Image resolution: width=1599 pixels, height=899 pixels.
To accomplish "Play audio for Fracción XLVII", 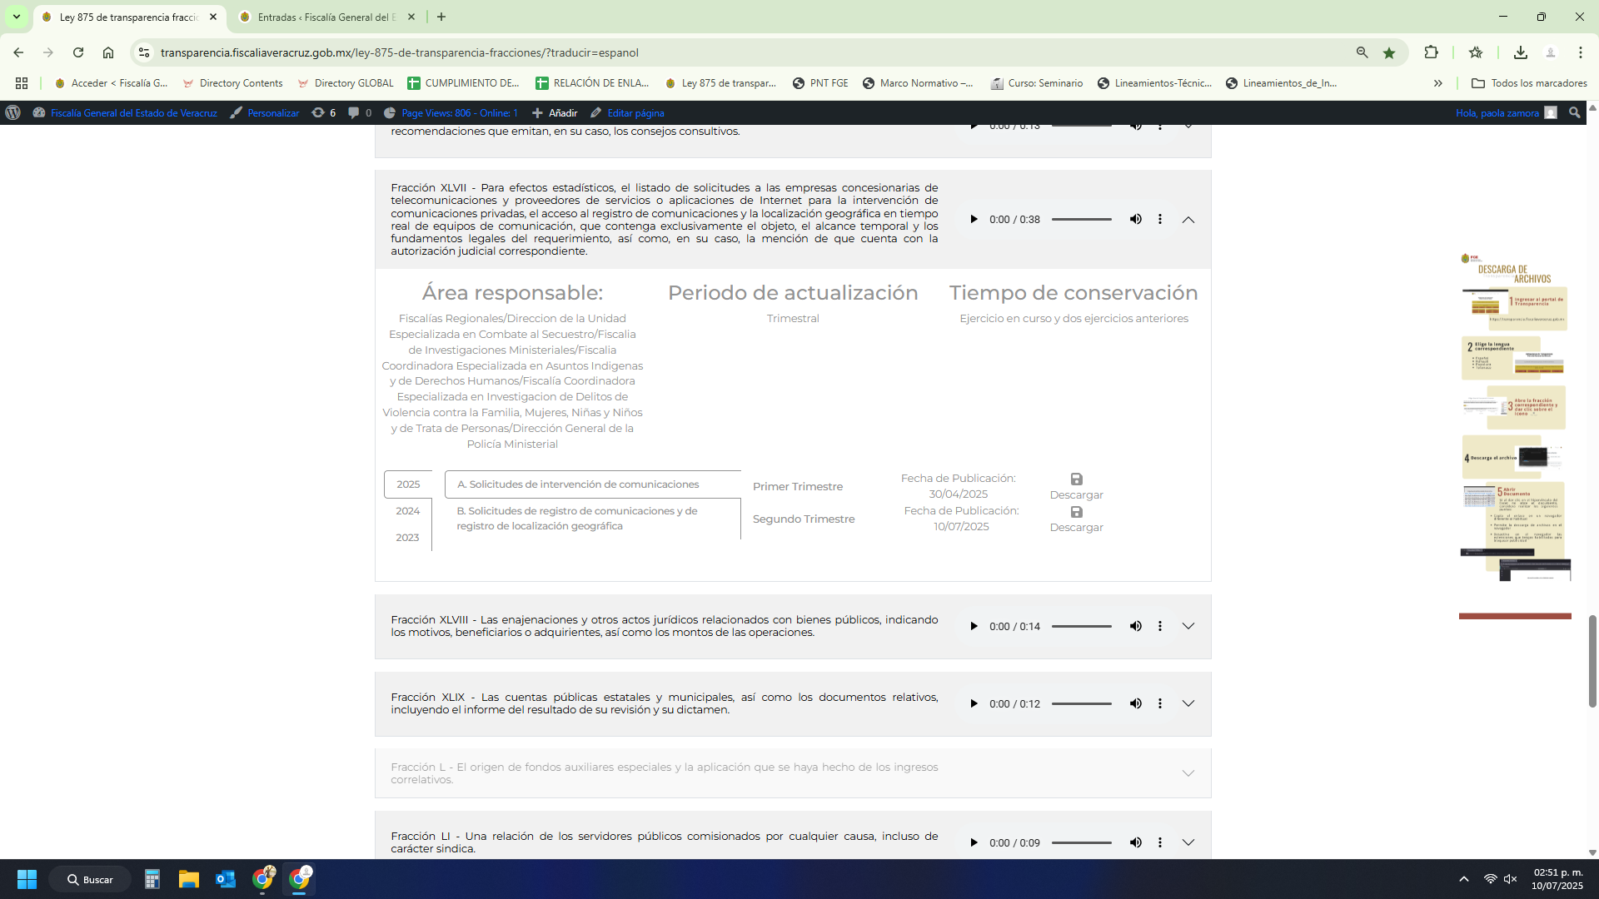I will pyautogui.click(x=974, y=220).
